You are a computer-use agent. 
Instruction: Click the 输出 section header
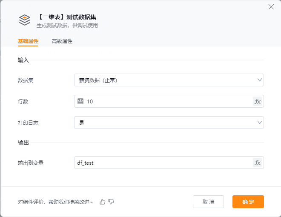23,143
